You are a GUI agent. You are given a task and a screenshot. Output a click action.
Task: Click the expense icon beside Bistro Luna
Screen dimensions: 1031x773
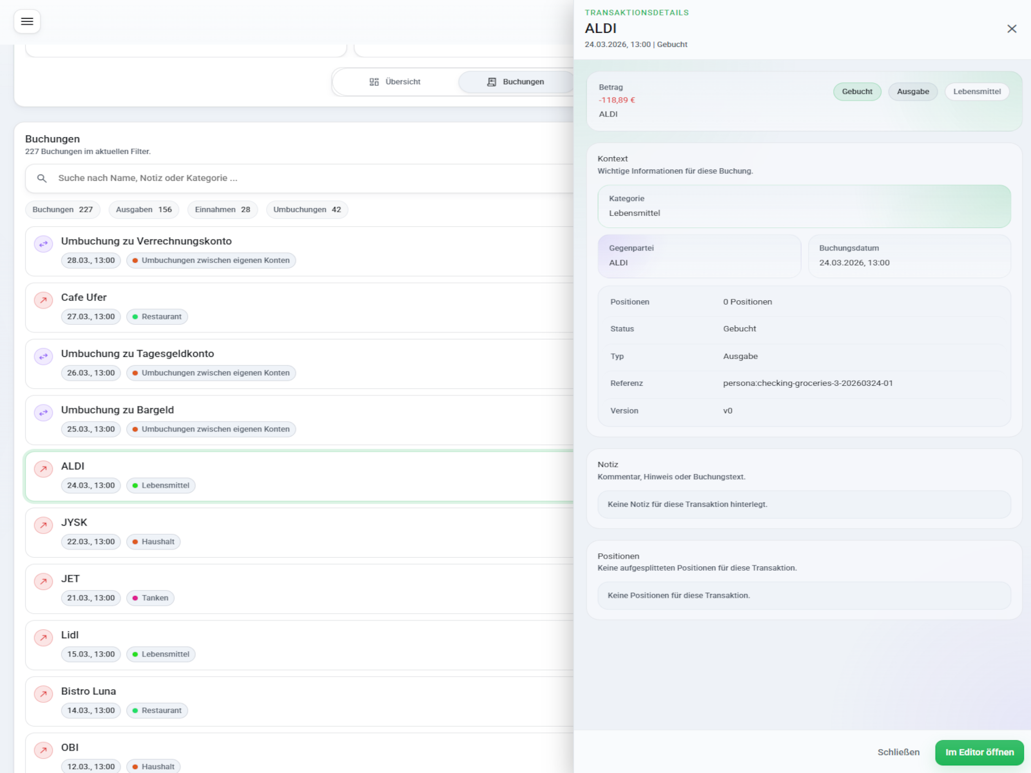click(x=43, y=694)
